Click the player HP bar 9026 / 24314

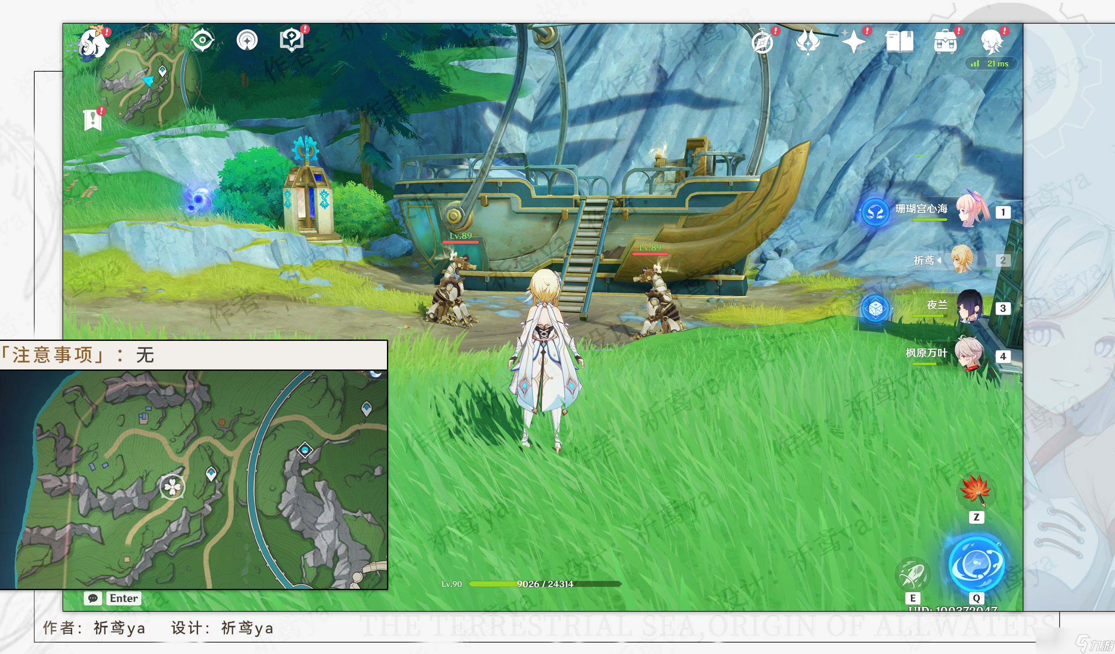click(545, 584)
